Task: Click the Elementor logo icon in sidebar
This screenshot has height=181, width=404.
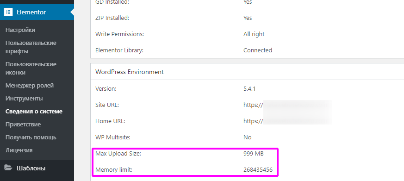Action: 8,12
